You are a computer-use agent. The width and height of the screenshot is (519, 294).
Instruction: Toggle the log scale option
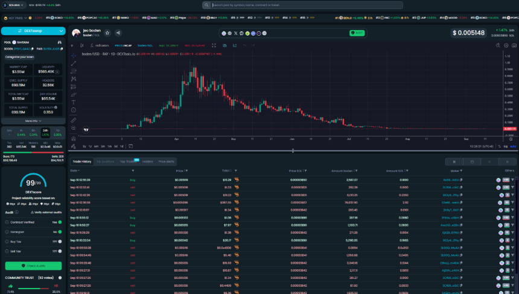[506, 146]
